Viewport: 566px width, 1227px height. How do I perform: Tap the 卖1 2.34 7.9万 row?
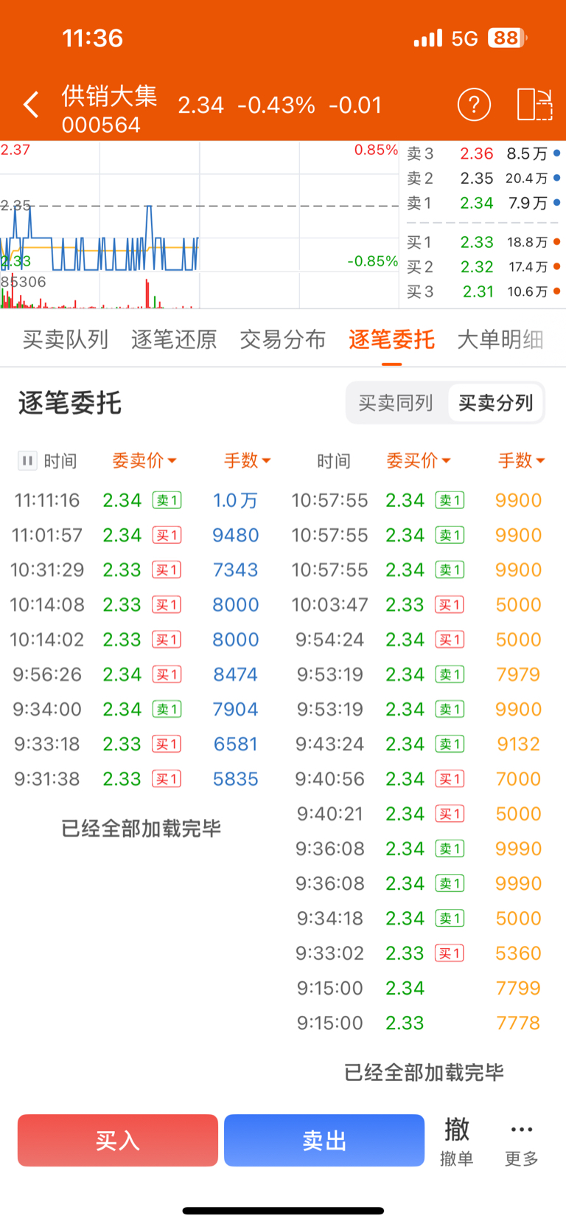coord(483,203)
